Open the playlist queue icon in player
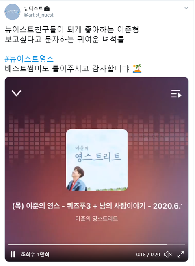195x266 pixels. coord(176,94)
